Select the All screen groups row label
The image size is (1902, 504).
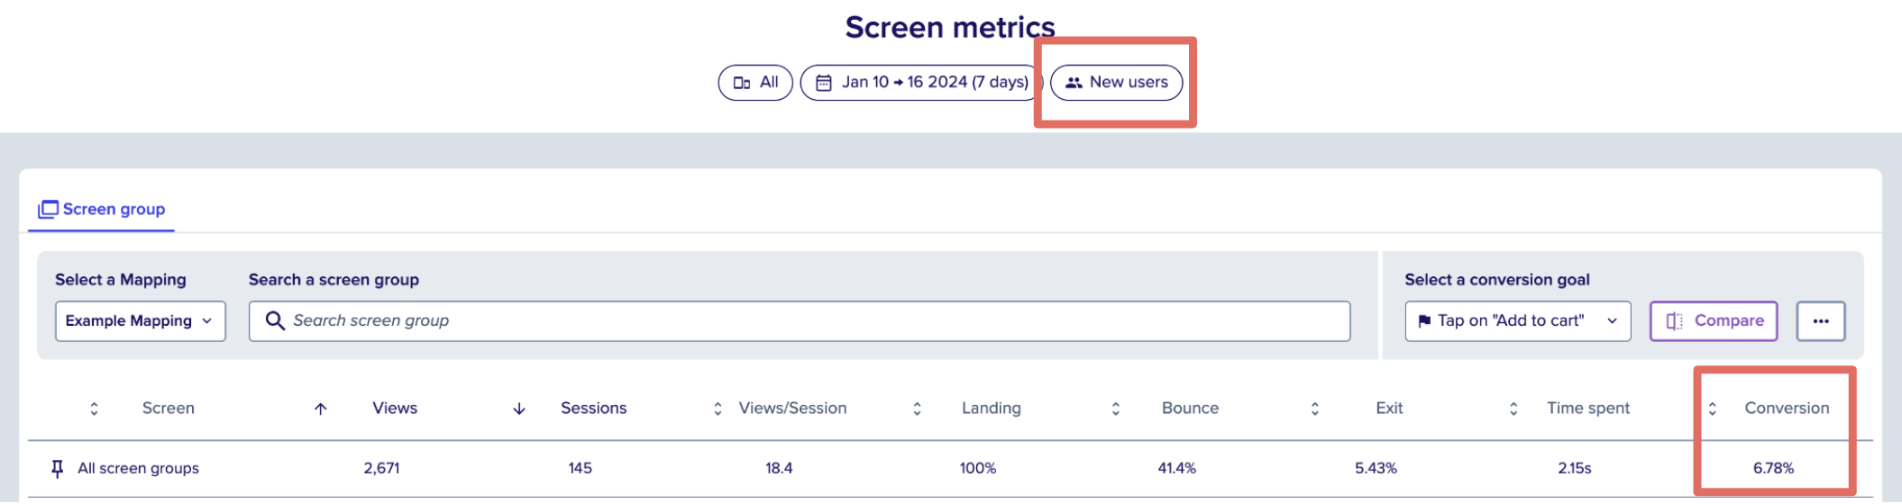[138, 469]
